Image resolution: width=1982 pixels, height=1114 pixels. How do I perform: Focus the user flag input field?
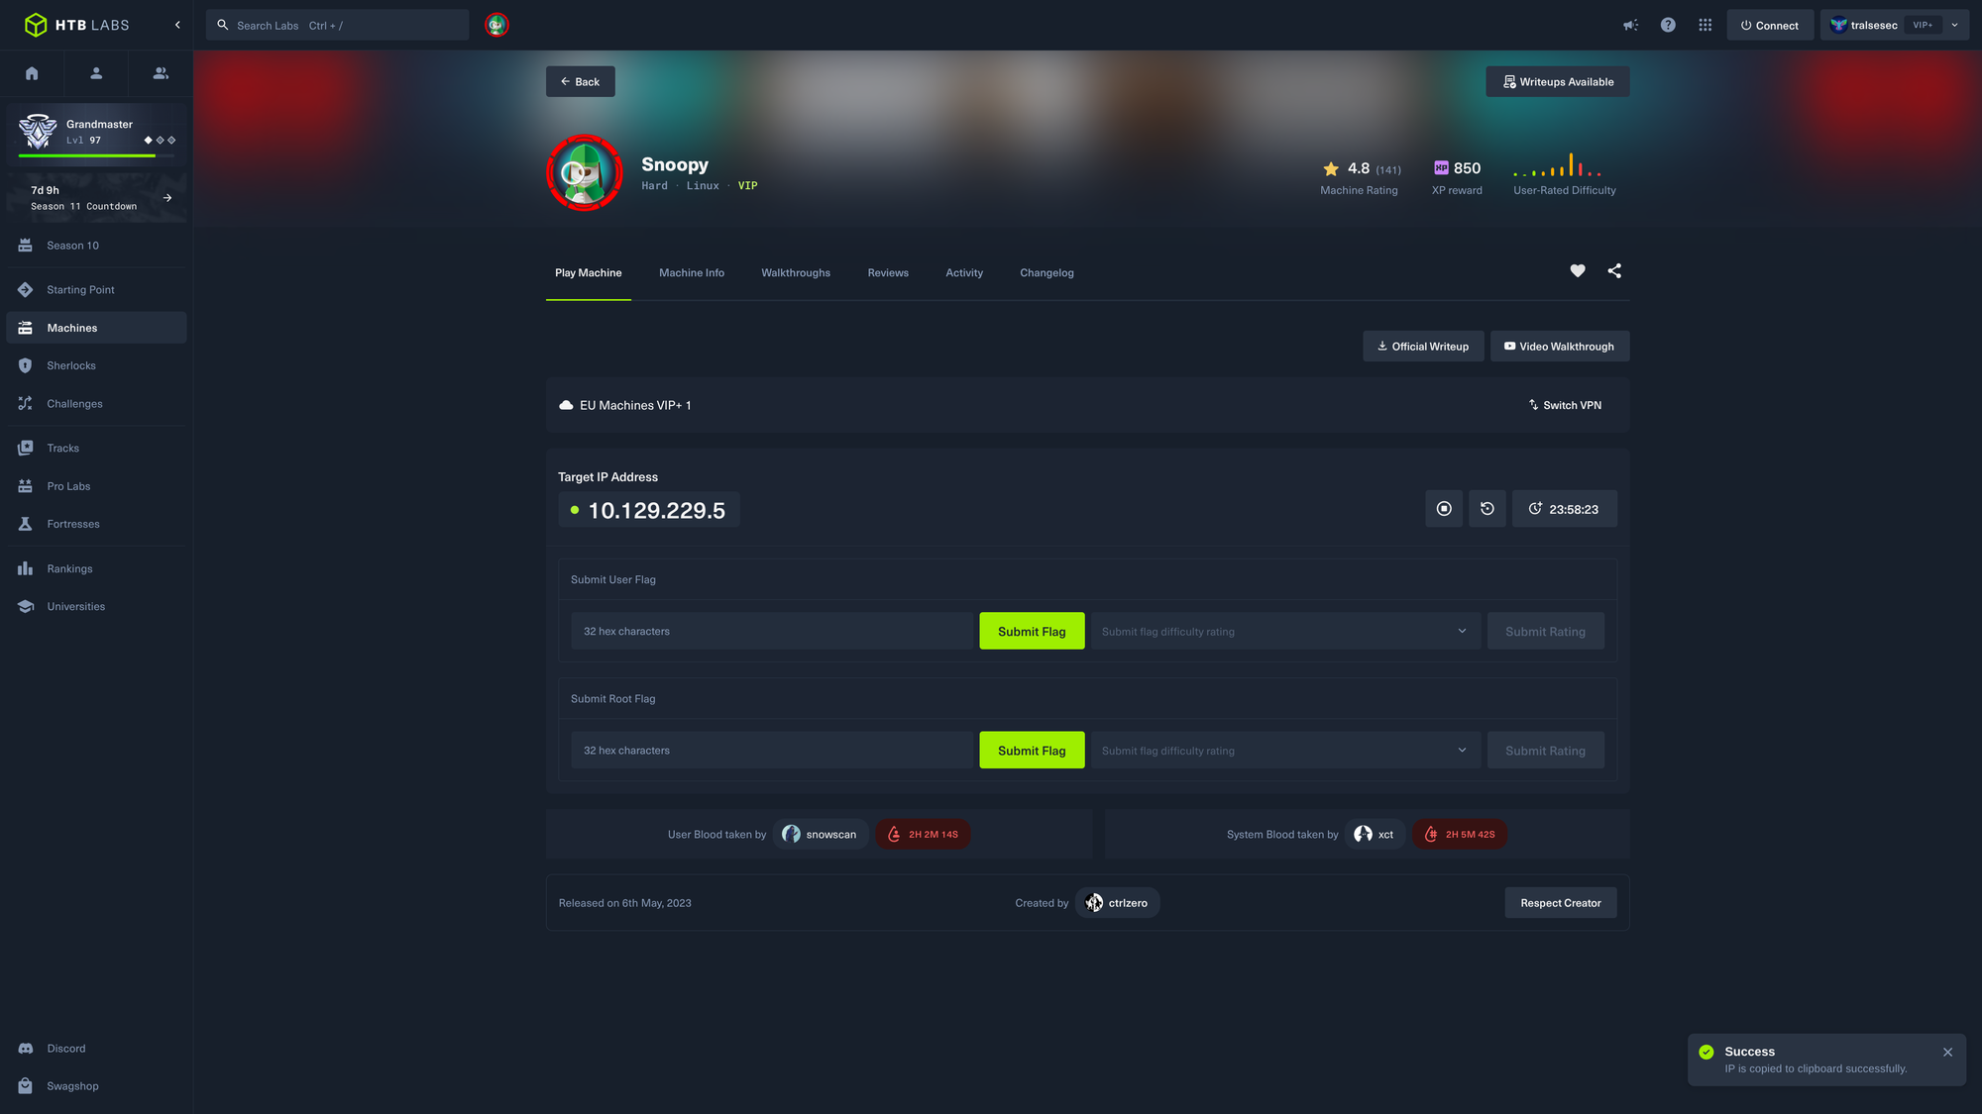click(x=772, y=631)
